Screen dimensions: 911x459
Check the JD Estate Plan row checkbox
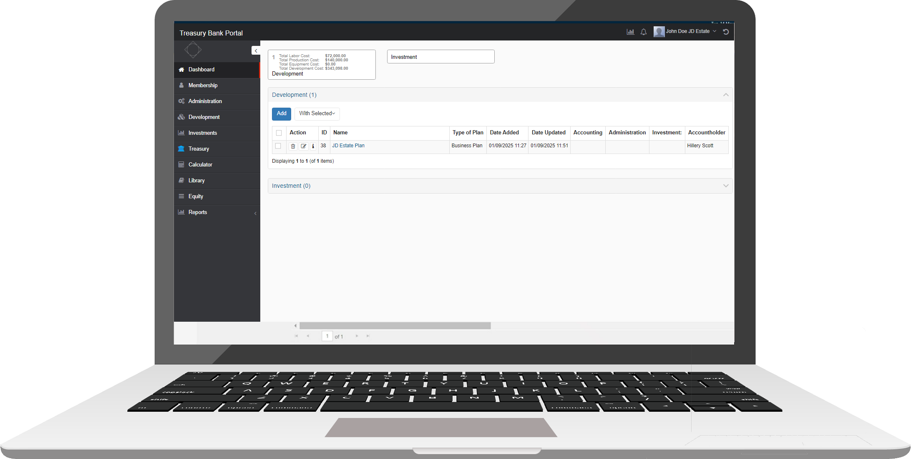point(278,146)
